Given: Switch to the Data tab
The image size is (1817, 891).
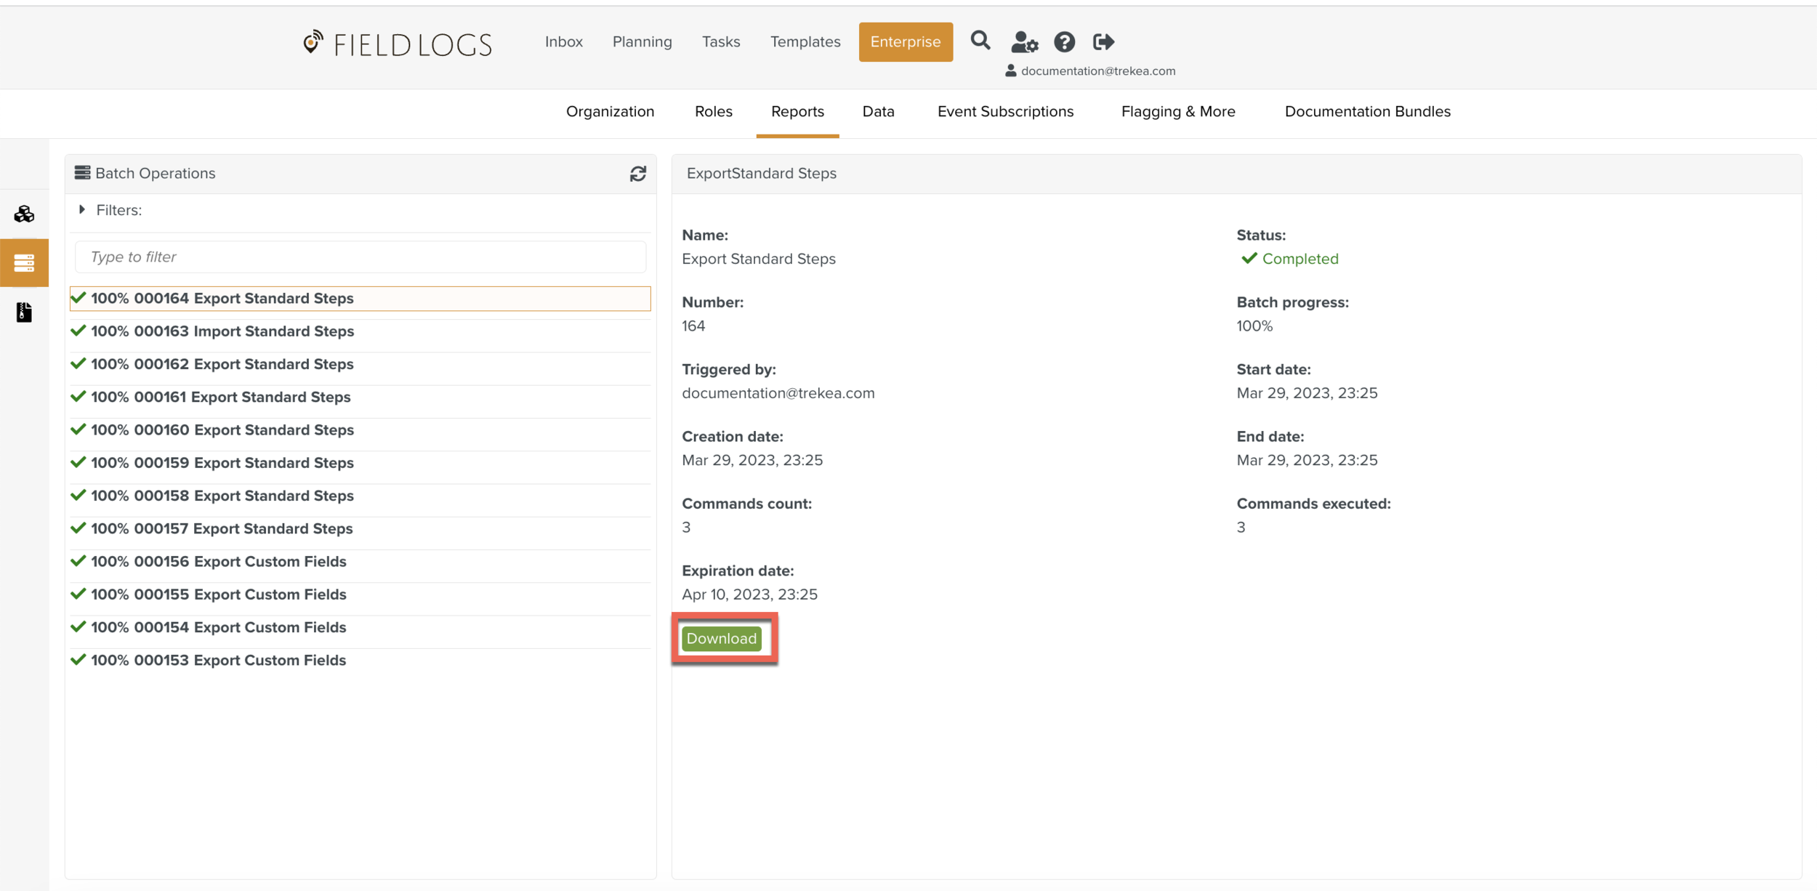Looking at the screenshot, I should click(x=878, y=111).
